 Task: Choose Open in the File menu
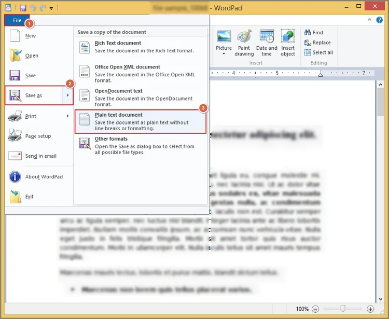pyautogui.click(x=32, y=56)
